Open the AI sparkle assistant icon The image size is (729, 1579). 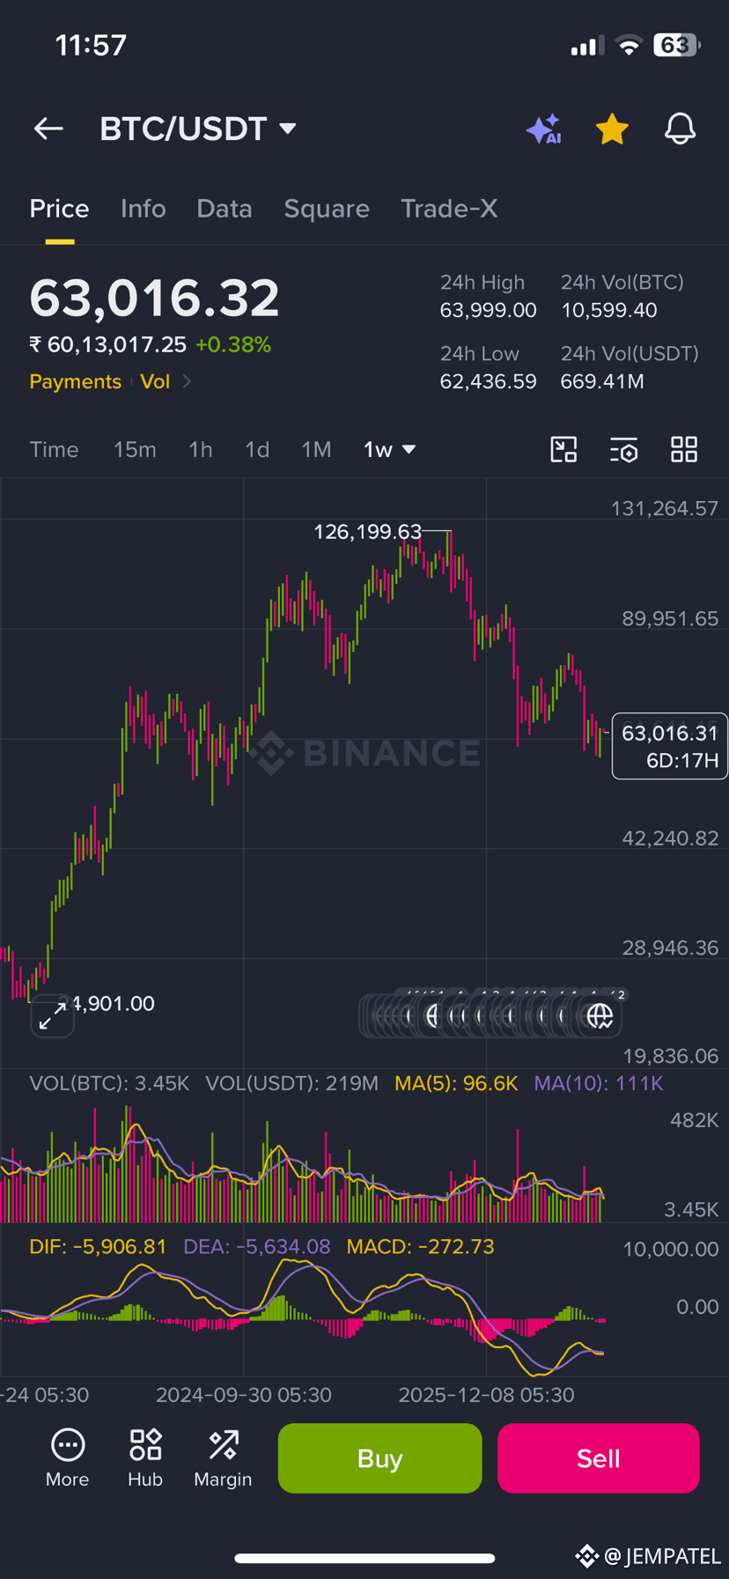[x=544, y=129]
